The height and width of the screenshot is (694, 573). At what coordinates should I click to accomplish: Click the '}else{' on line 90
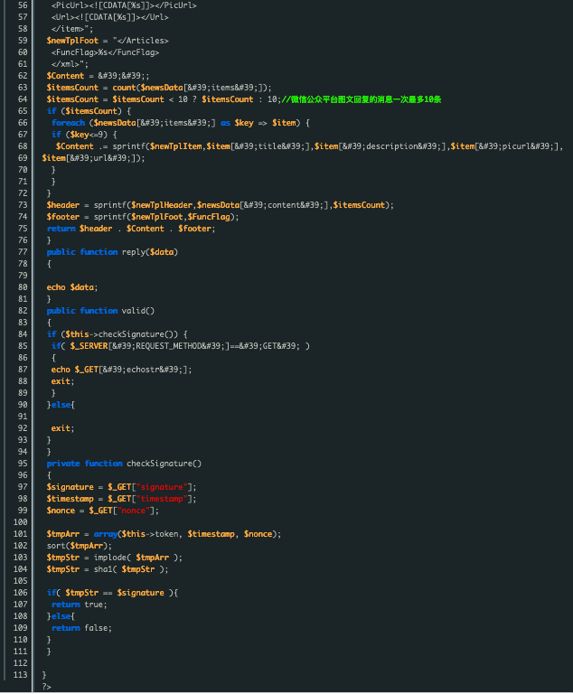61,405
